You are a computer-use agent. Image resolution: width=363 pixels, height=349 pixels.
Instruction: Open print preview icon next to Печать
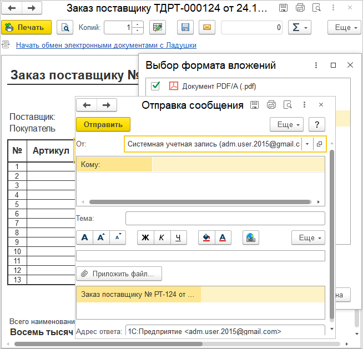click(65, 27)
